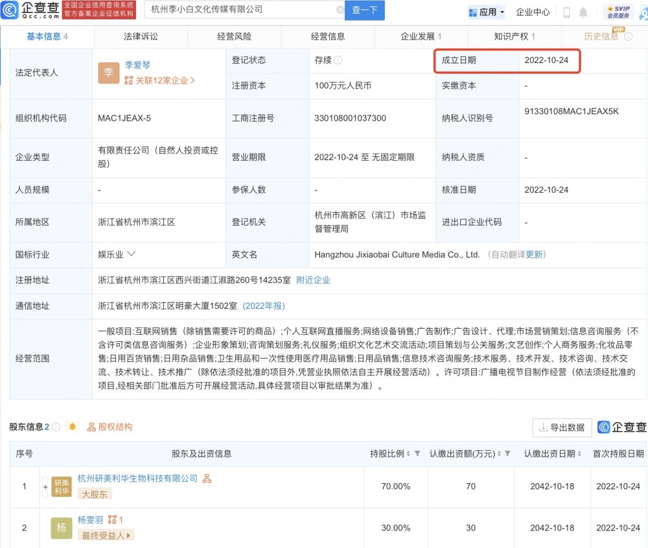Sort the table by 认缴出资额(万元)
The height and width of the screenshot is (548, 648).
tap(499, 454)
